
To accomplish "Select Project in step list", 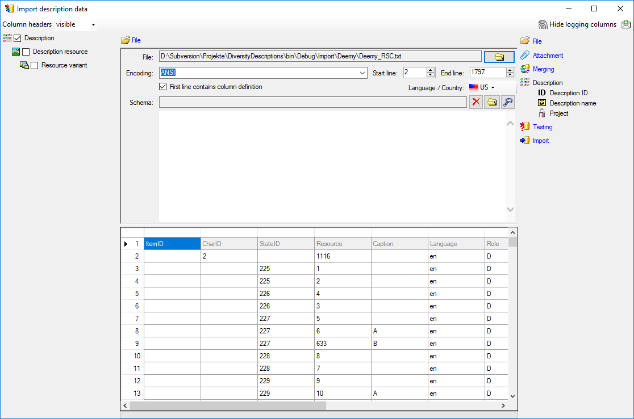I will [559, 113].
